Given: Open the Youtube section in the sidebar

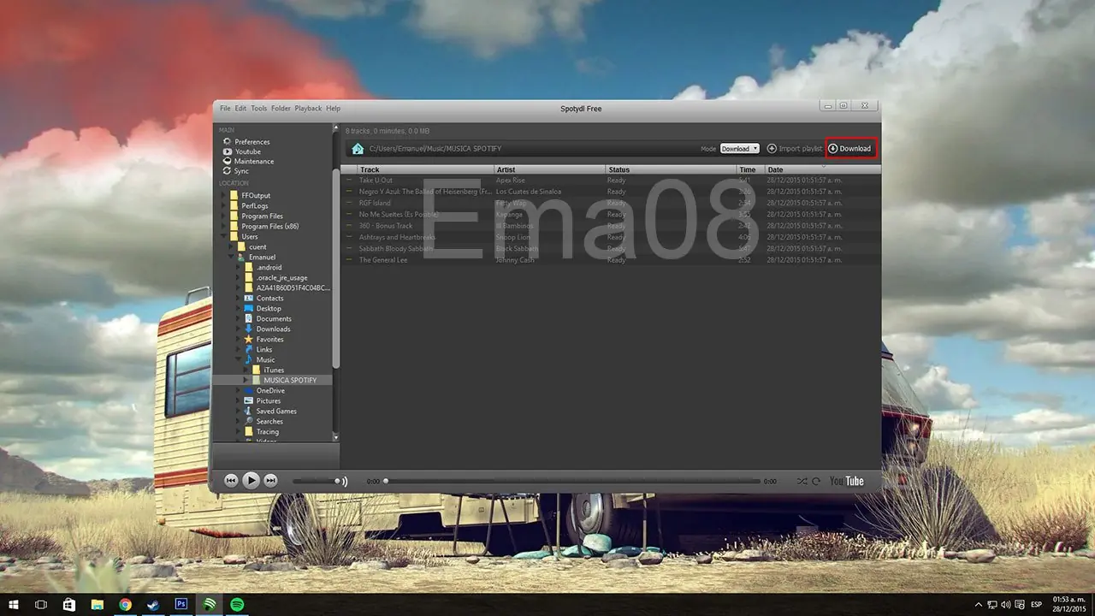Looking at the screenshot, I should pyautogui.click(x=242, y=151).
